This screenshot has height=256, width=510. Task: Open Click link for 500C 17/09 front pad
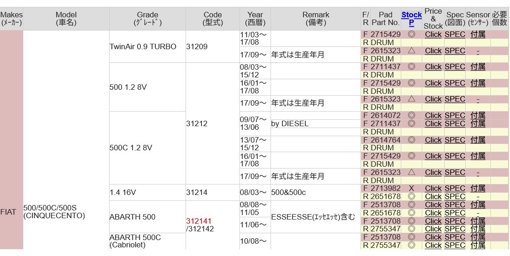pos(433,172)
